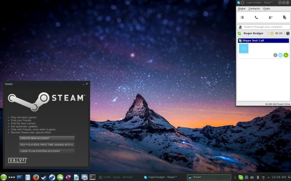Click the circle pin icon in the Skype title bar
The width and height of the screenshot is (291, 181).
point(242,3)
